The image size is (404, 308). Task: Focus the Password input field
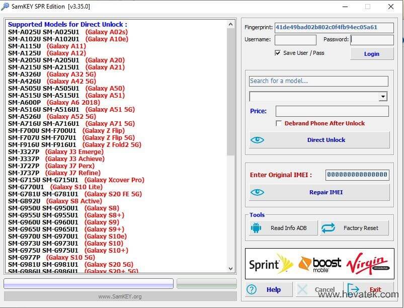[372, 40]
